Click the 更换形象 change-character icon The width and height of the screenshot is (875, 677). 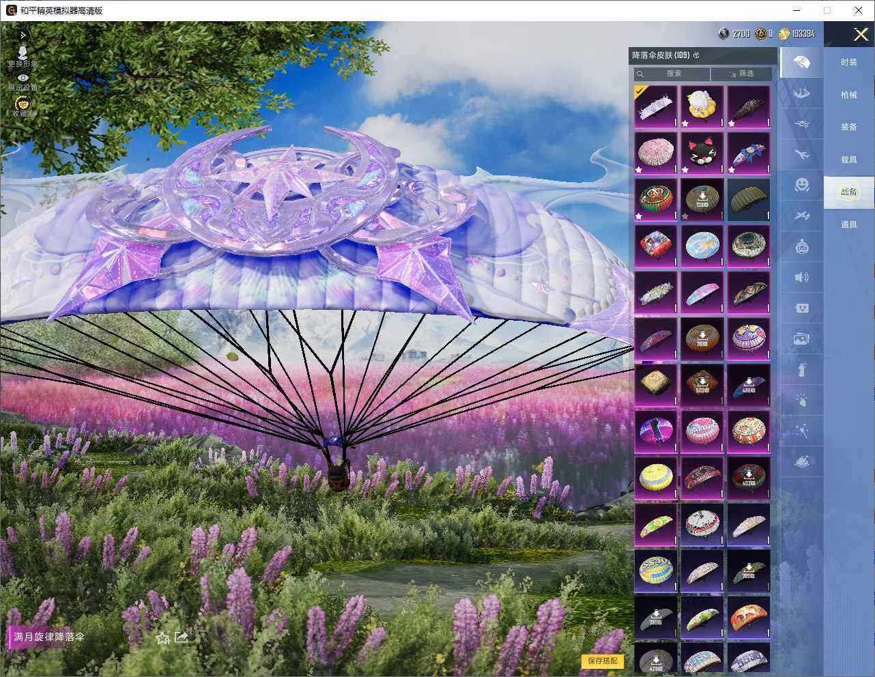click(x=23, y=56)
